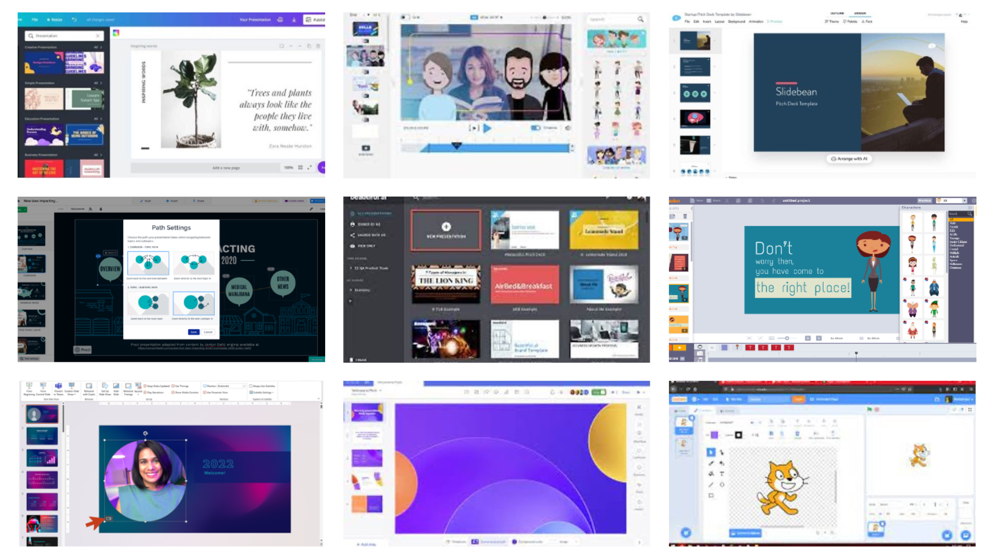Click the move-page-down chevron in the Canva editor
Screen dimensions: 994x559
[x=290, y=46]
